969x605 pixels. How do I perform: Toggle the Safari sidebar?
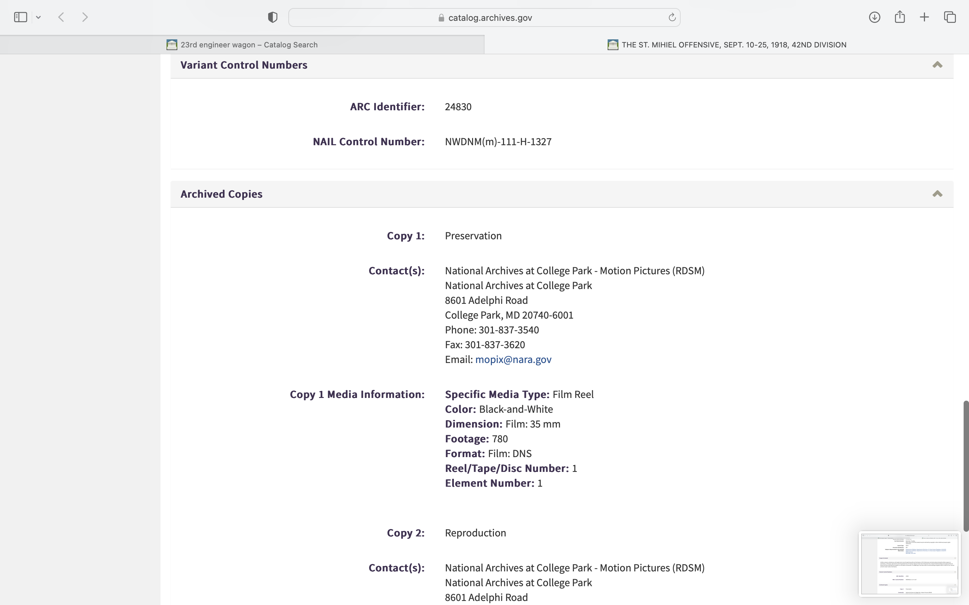click(21, 17)
